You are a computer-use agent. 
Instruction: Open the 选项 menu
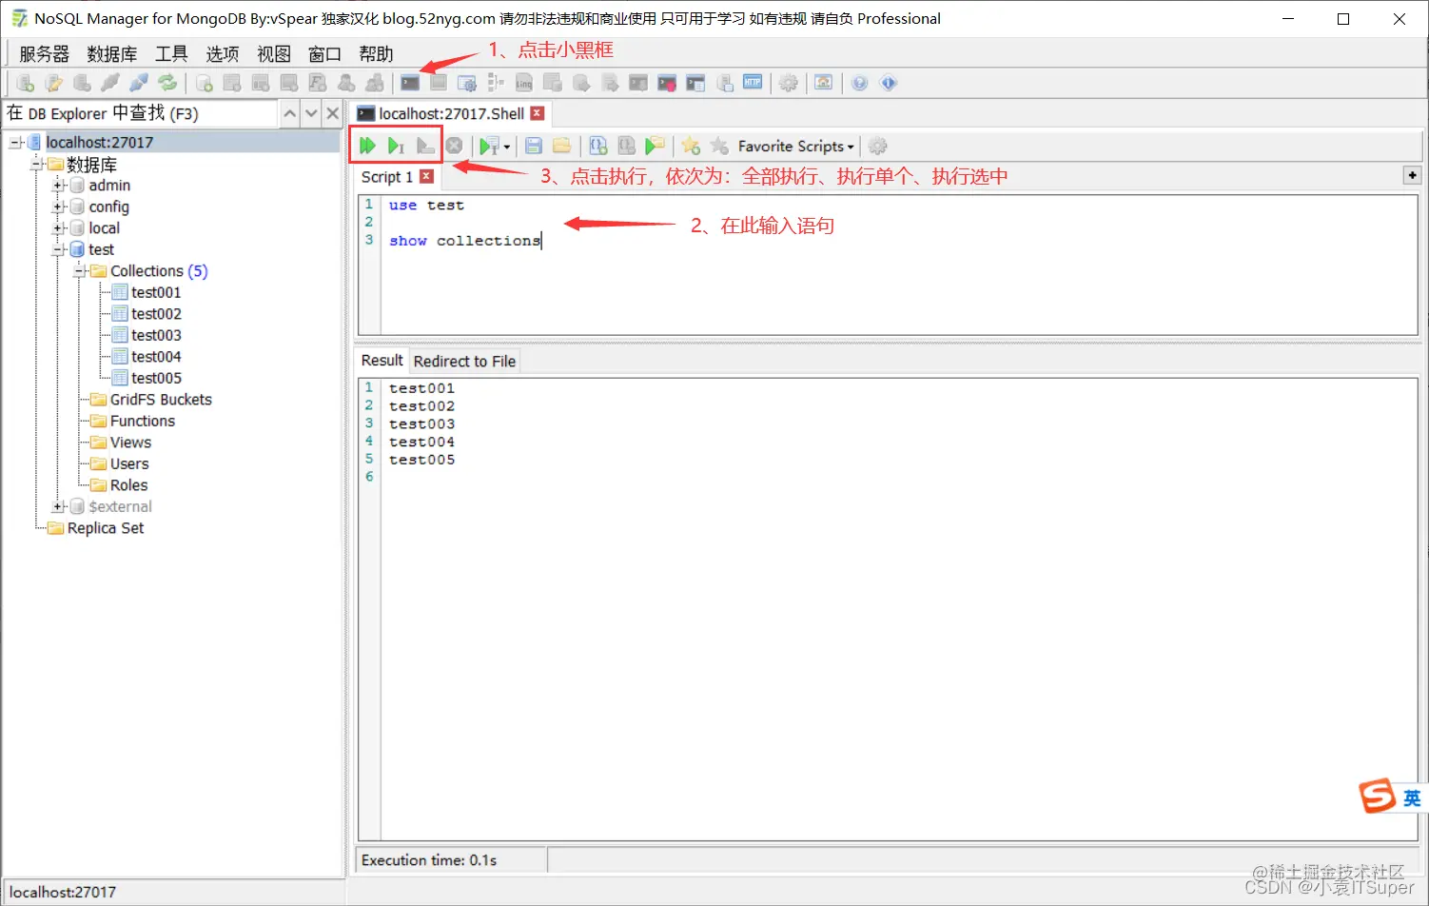(223, 54)
